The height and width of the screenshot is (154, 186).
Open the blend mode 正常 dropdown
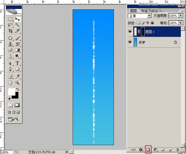(x=149, y=16)
